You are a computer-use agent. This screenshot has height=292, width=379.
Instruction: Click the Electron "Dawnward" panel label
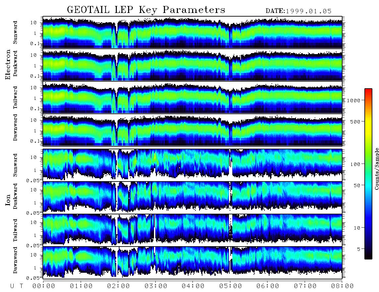tap(15, 127)
